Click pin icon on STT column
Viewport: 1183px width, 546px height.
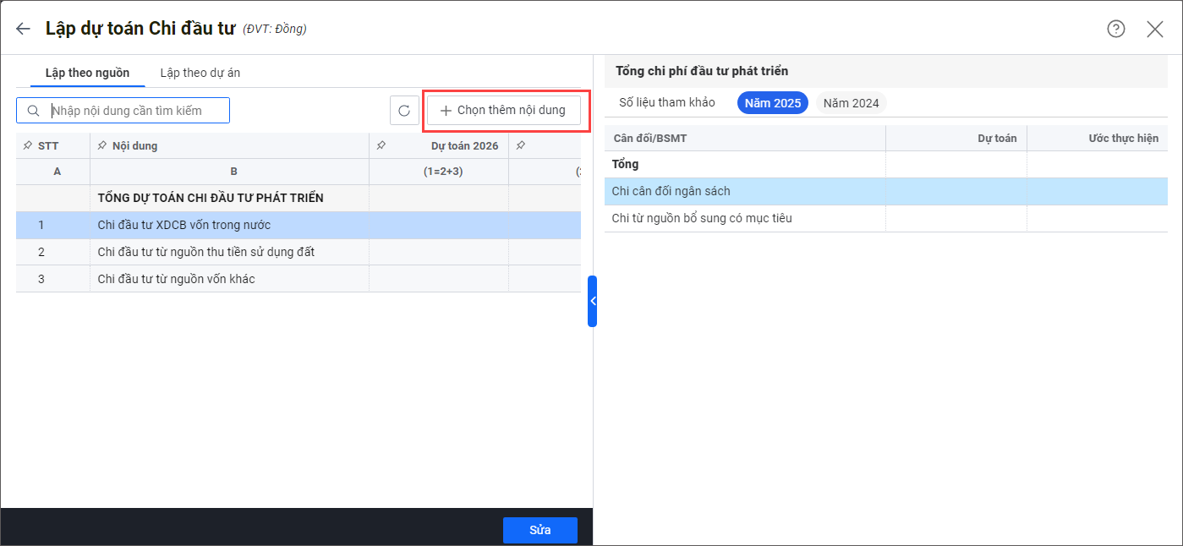point(27,146)
